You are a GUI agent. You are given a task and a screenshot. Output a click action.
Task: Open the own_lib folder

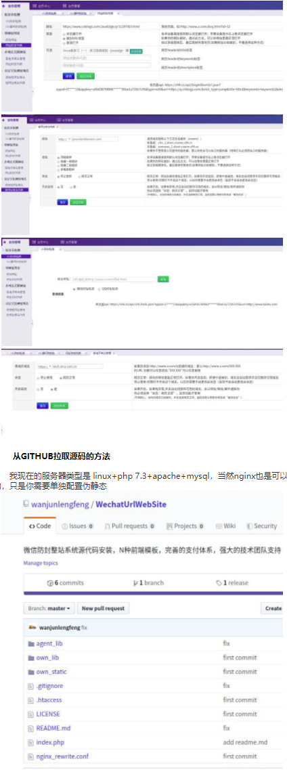pyautogui.click(x=47, y=658)
